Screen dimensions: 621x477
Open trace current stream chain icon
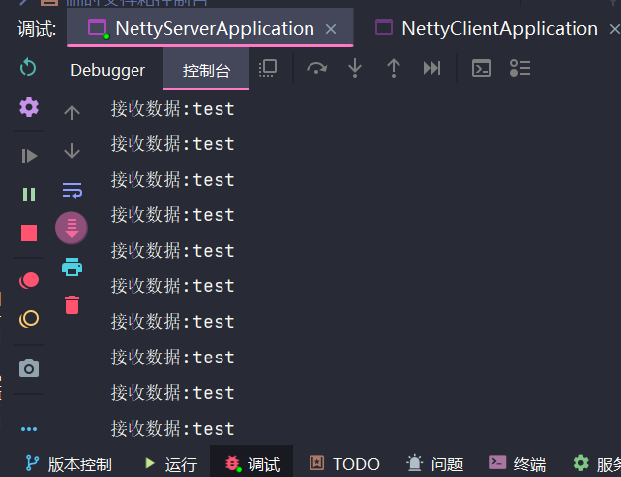pos(520,68)
